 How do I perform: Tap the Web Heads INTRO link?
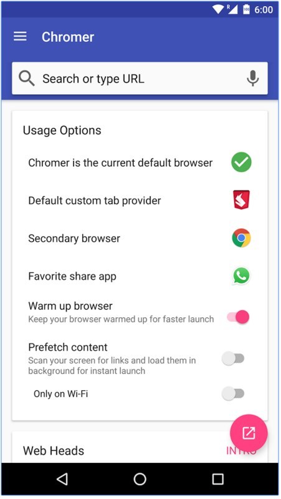241,451
